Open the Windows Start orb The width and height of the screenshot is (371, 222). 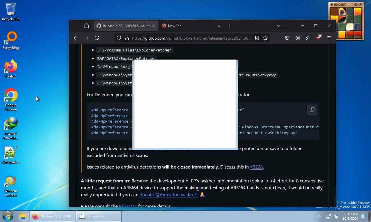(8, 216)
